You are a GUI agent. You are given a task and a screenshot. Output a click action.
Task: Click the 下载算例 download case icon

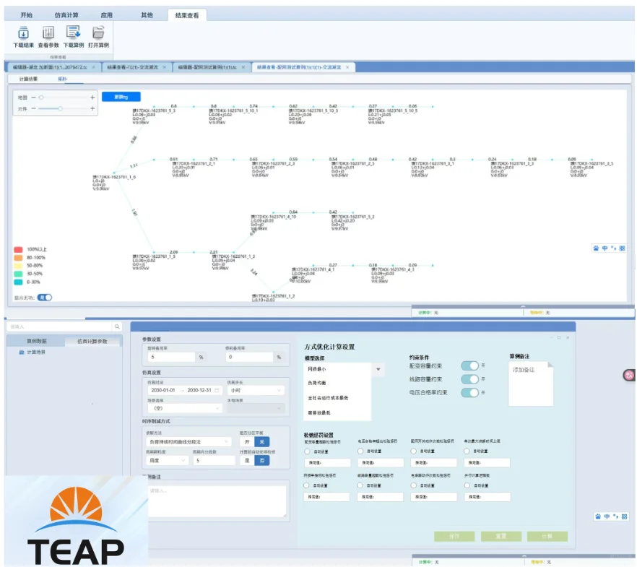tap(74, 33)
